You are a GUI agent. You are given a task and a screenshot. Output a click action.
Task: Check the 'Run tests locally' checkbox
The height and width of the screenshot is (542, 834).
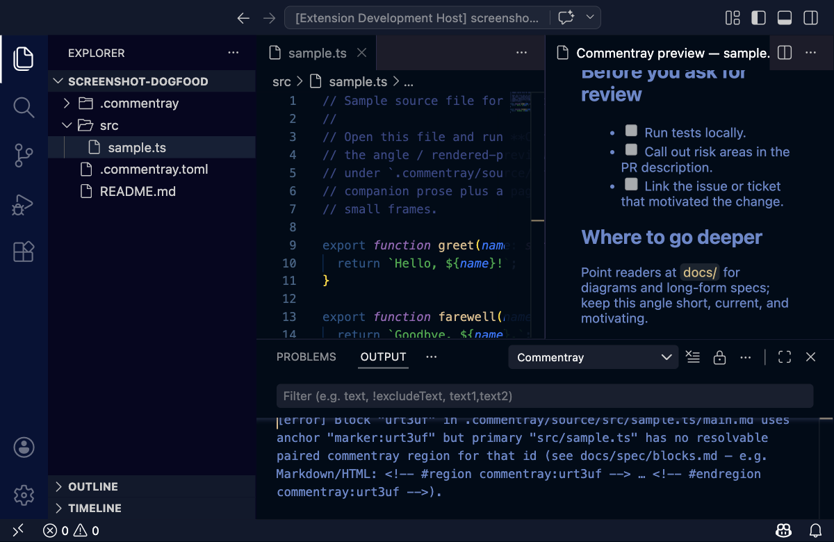click(631, 131)
